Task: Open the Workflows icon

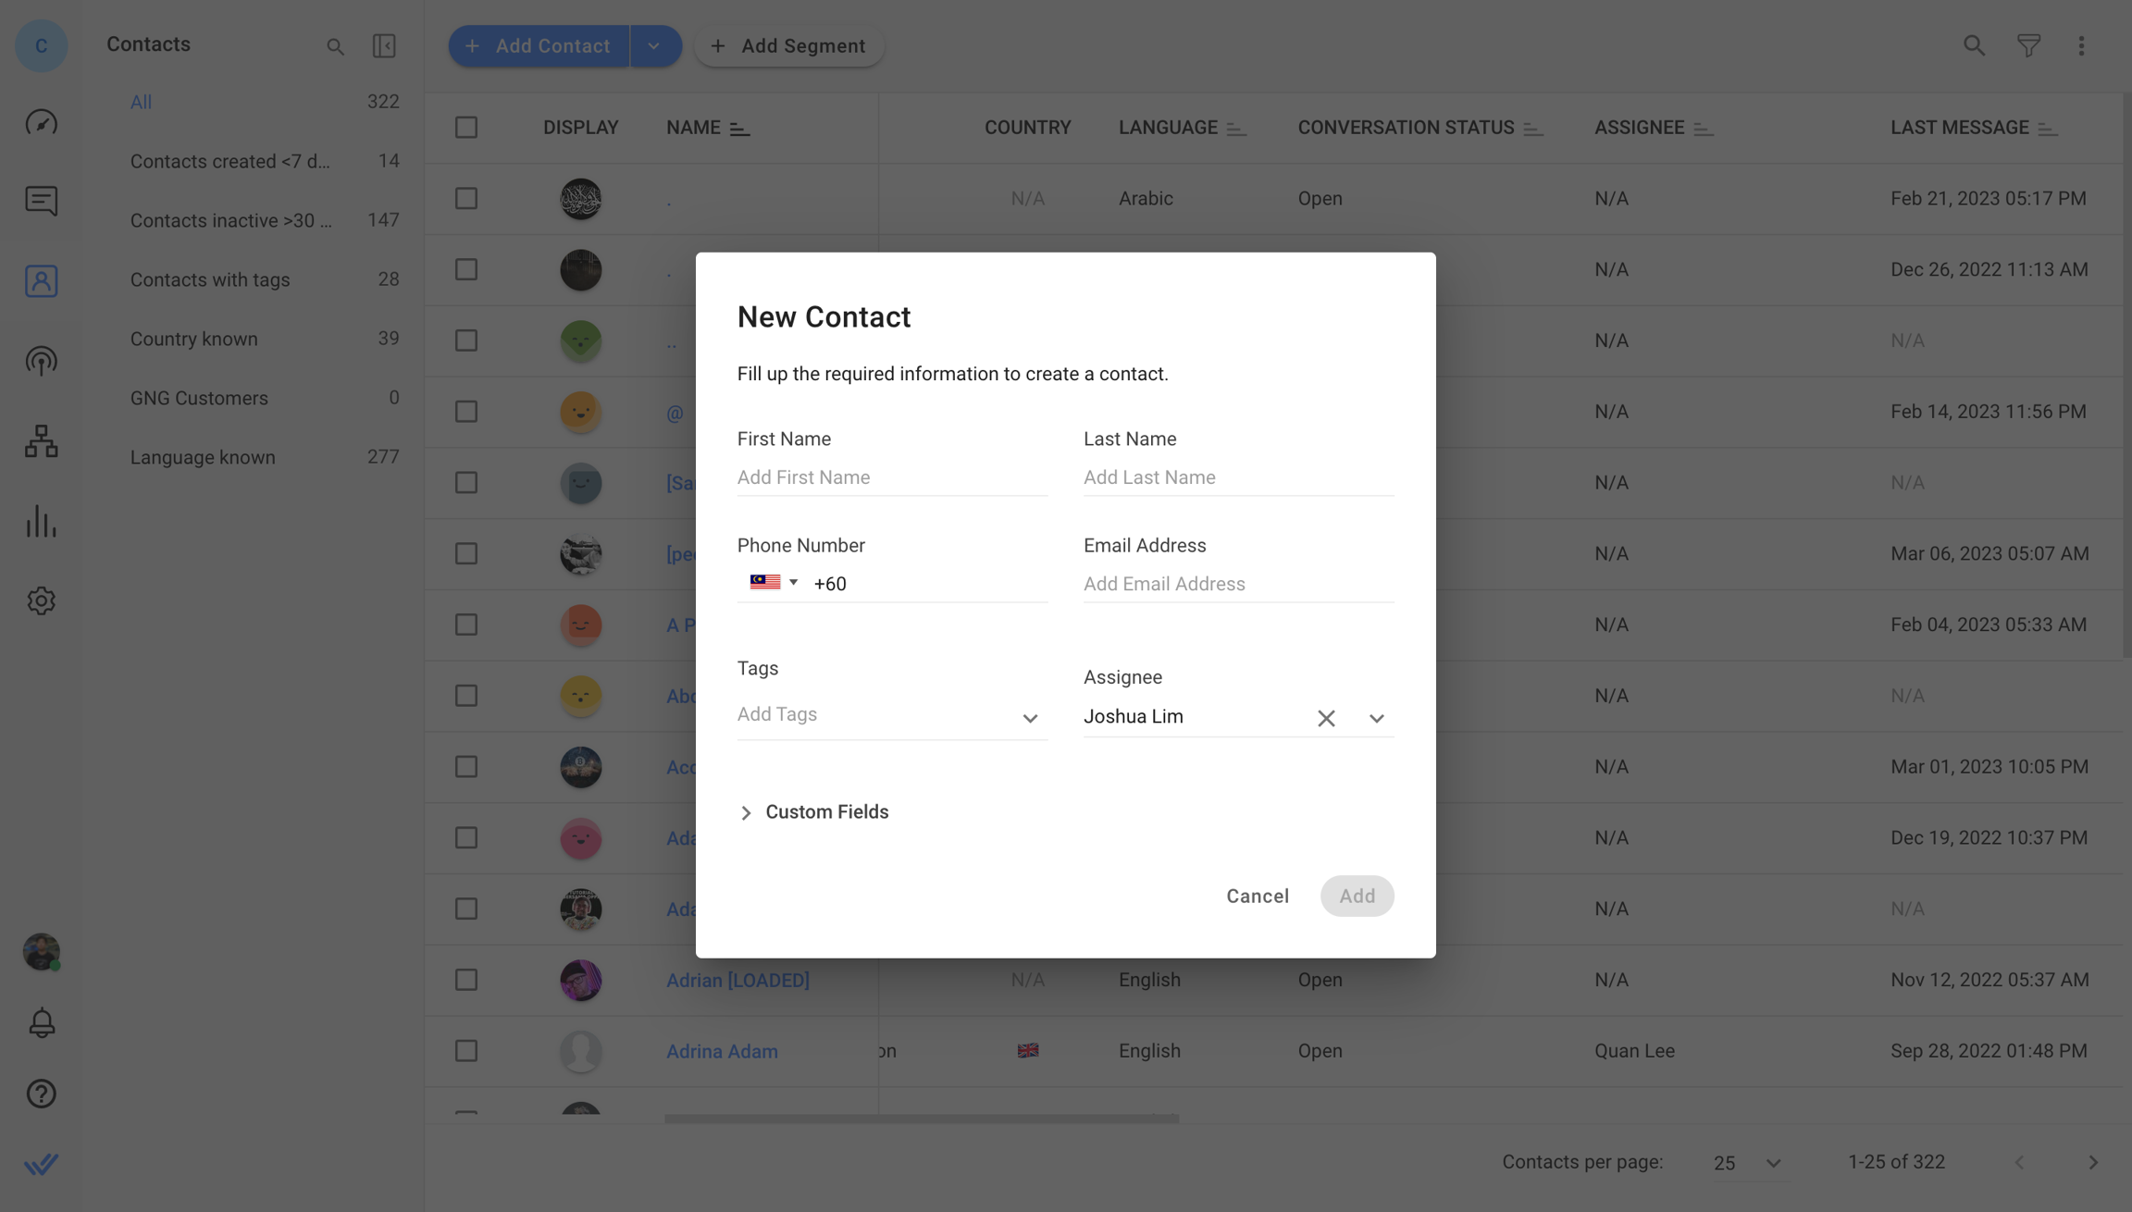Action: 41,441
